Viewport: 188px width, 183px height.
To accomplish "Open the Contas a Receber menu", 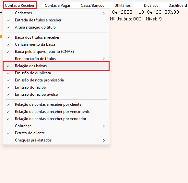I will (x=20, y=6).
